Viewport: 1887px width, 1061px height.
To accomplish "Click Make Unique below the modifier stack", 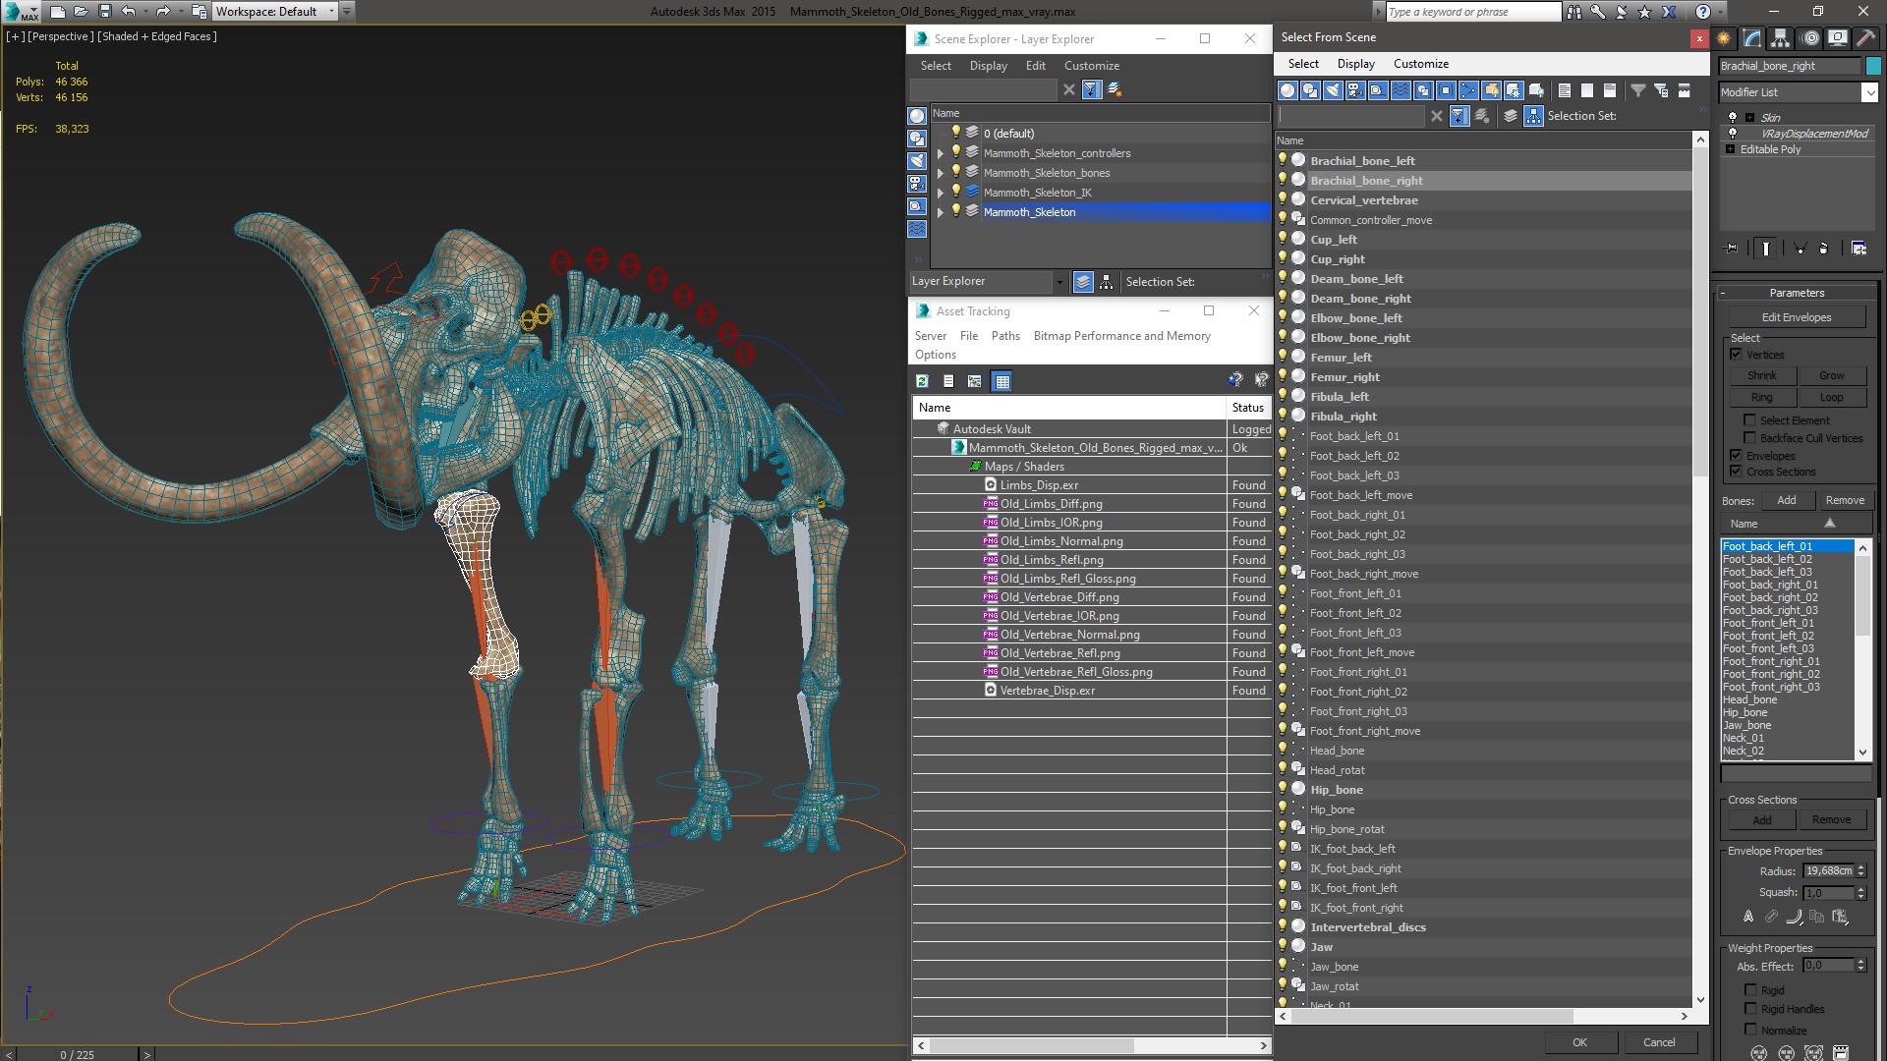I will click(x=1800, y=249).
